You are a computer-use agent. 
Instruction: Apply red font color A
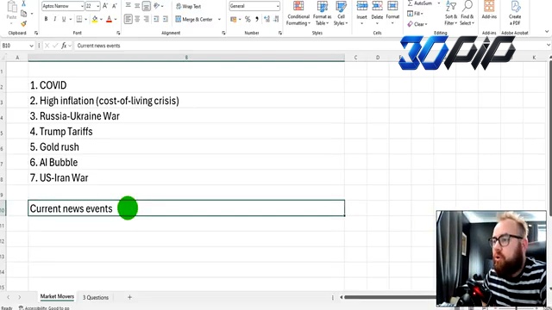tap(110, 19)
